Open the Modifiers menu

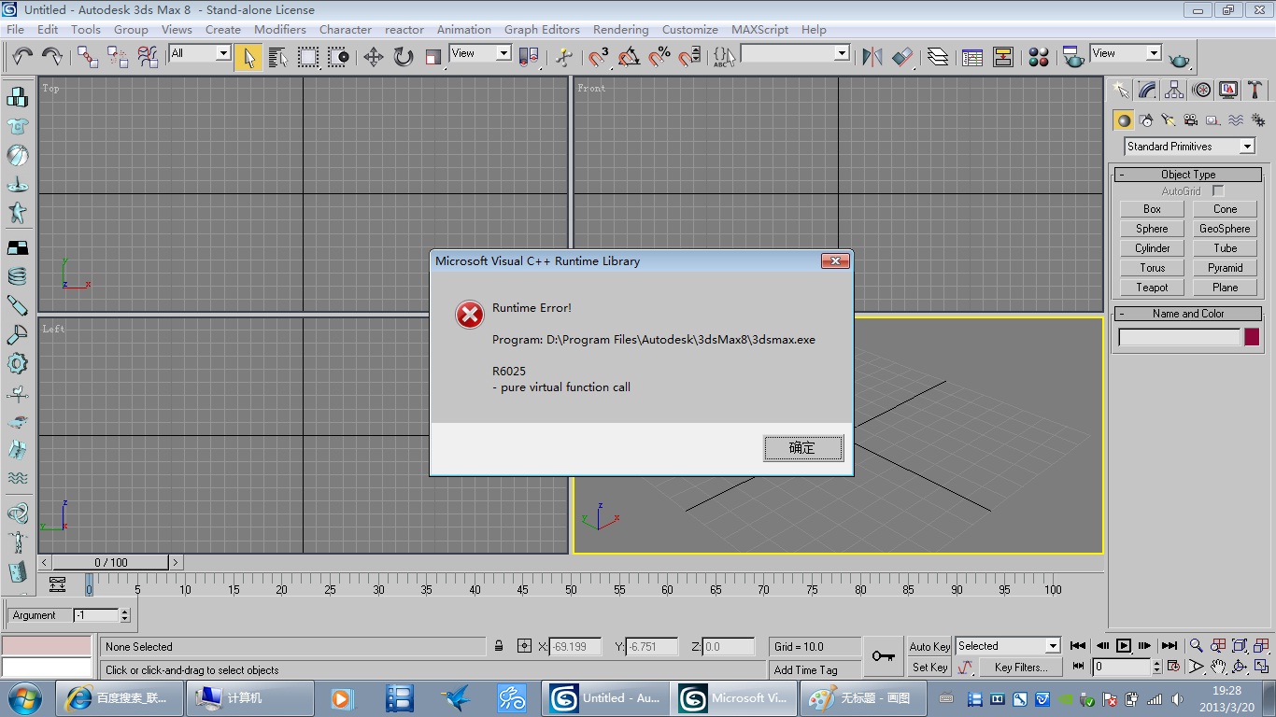pyautogui.click(x=280, y=30)
